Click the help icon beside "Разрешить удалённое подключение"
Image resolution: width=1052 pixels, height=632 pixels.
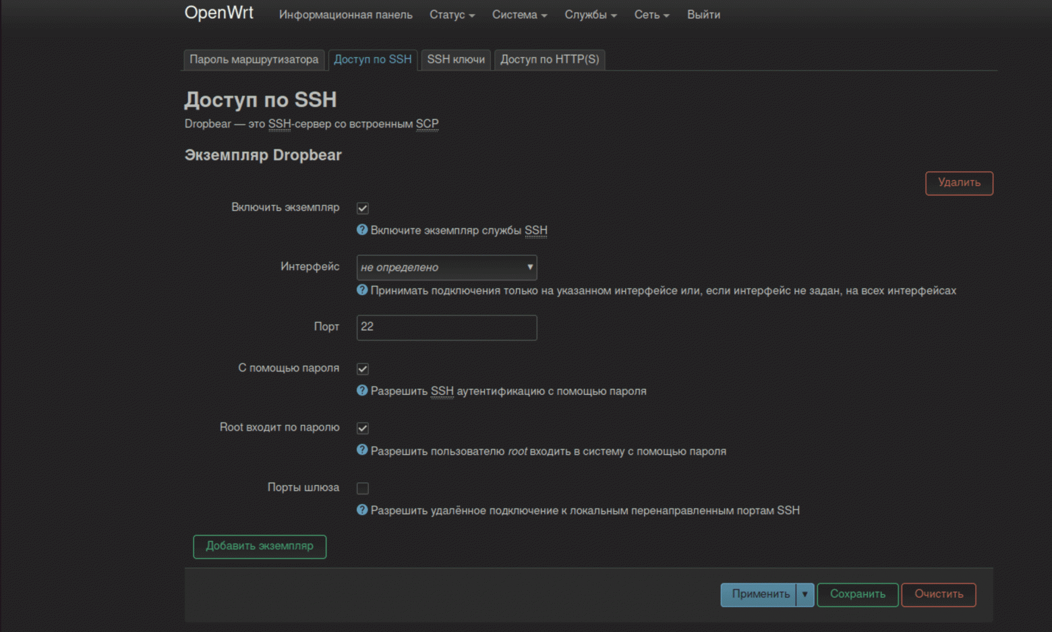(362, 510)
